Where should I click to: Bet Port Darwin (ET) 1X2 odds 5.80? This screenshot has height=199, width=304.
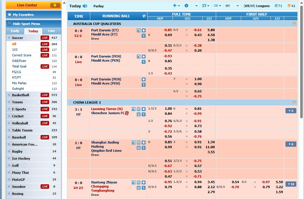tap(211, 30)
